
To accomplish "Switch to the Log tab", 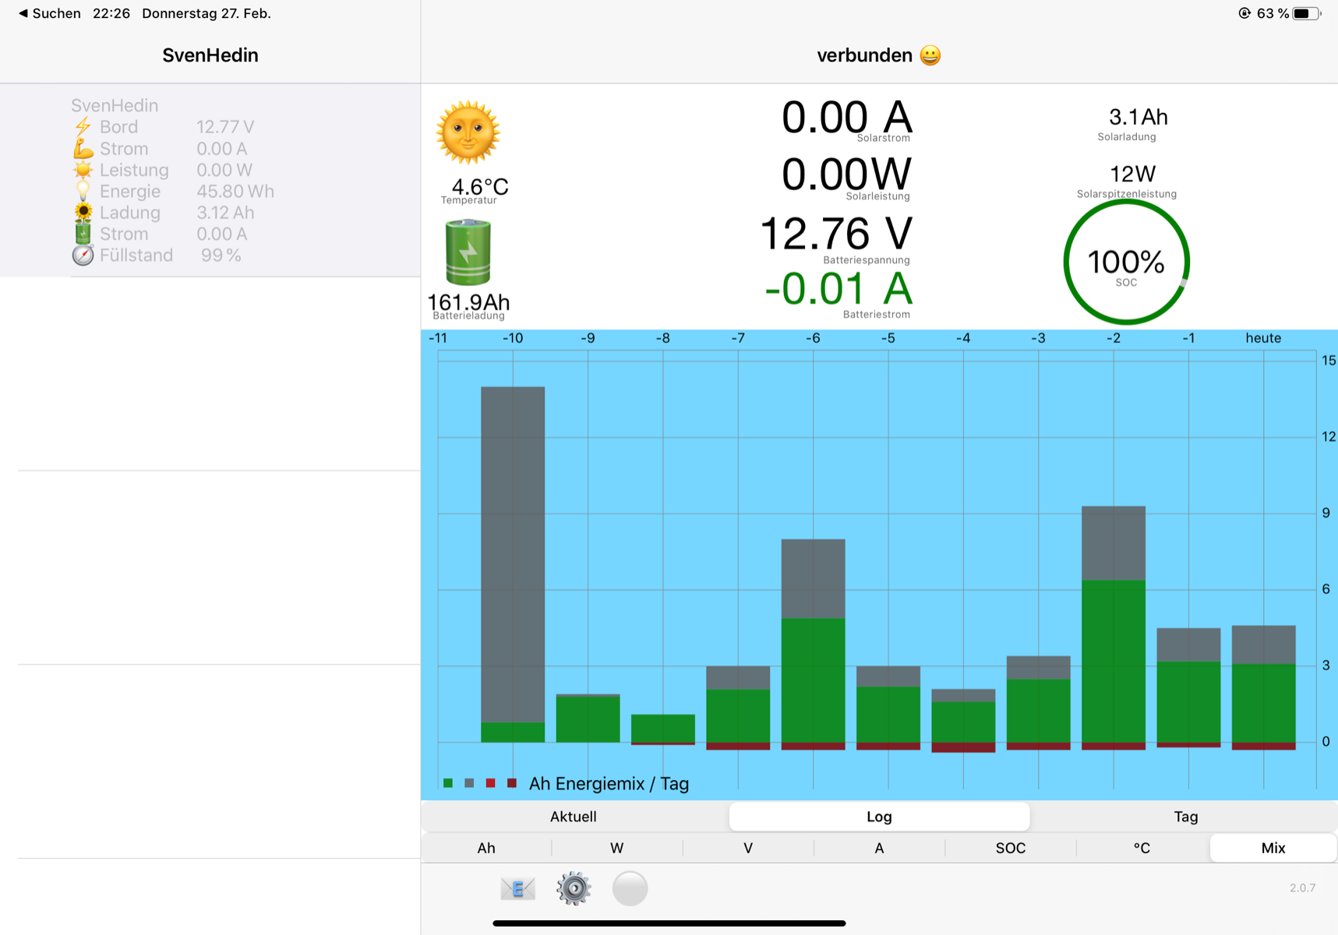I will point(879,817).
